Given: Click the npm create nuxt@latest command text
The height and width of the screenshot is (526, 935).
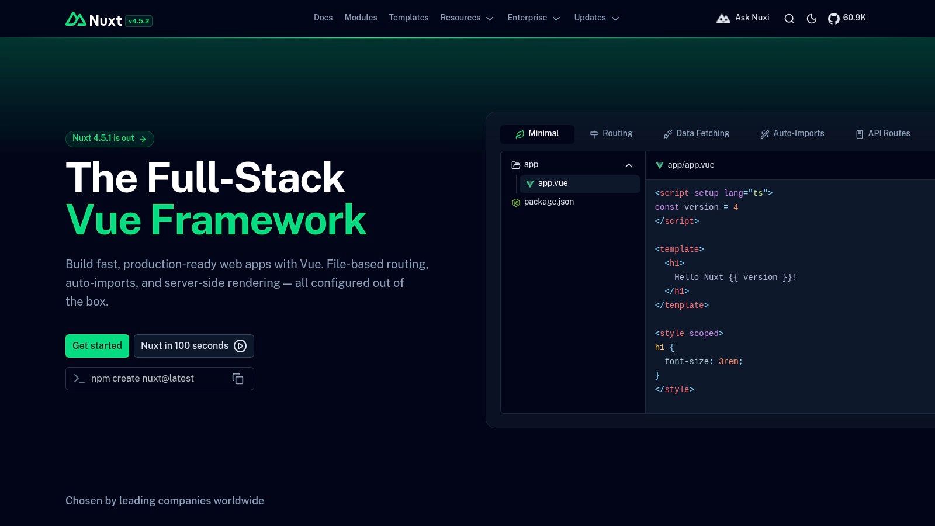Looking at the screenshot, I should tap(143, 379).
